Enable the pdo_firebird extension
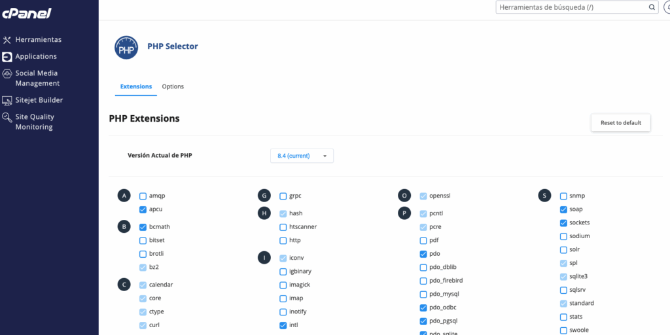 [x=423, y=281]
